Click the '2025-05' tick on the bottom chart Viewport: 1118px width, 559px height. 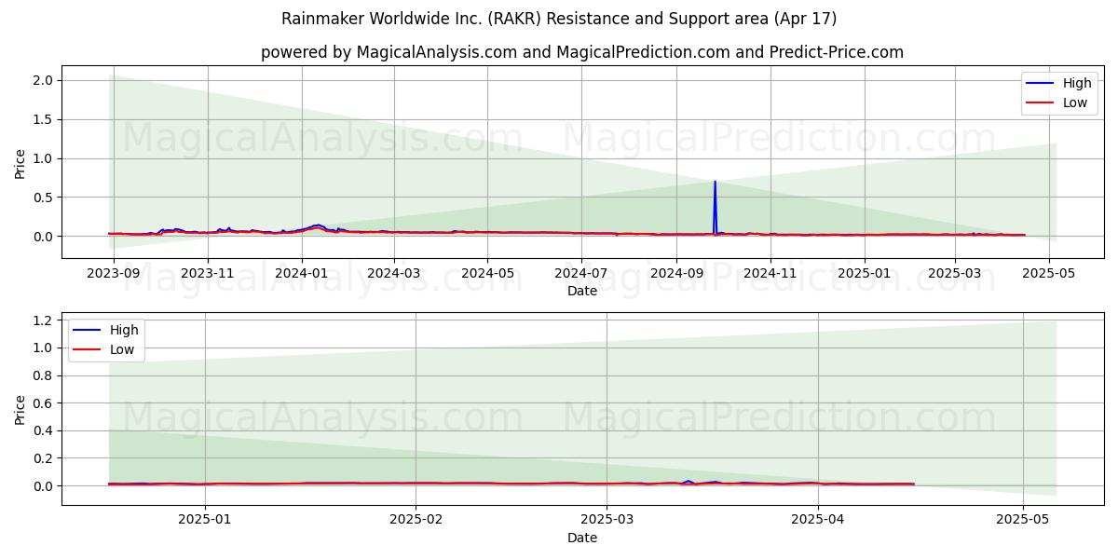pyautogui.click(x=1023, y=520)
